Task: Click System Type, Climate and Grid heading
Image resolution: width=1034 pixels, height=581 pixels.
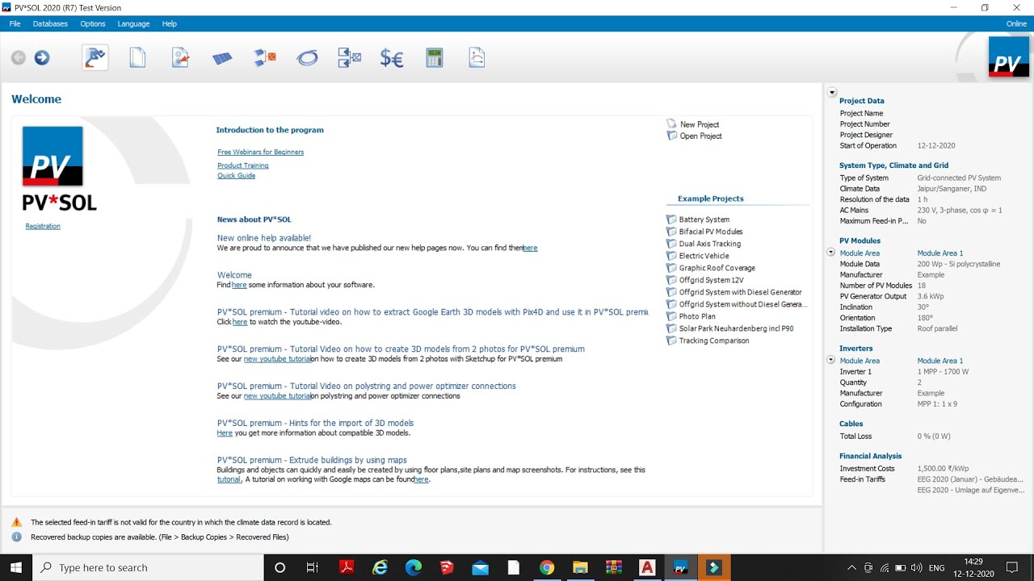Action: click(x=894, y=165)
